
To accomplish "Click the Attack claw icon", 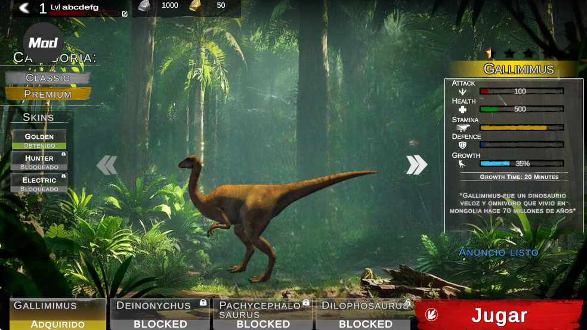I will pos(463,92).
